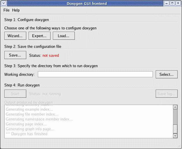Maximize the Doxygen GUI frontend window

(x=172, y=3)
